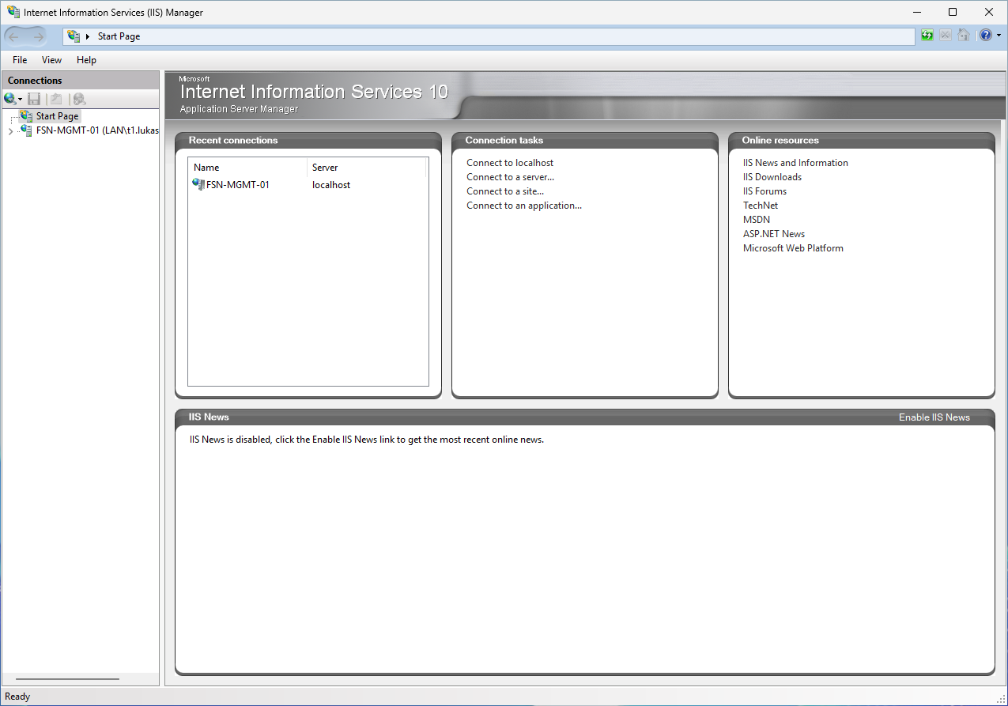Open the MSDN link
This screenshot has height=706, width=1008.
coord(757,220)
